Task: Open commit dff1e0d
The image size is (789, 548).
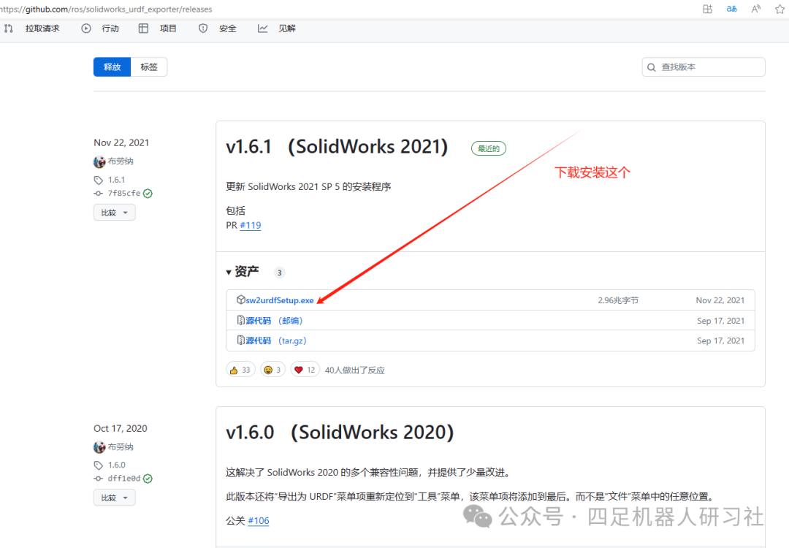Action: click(123, 479)
